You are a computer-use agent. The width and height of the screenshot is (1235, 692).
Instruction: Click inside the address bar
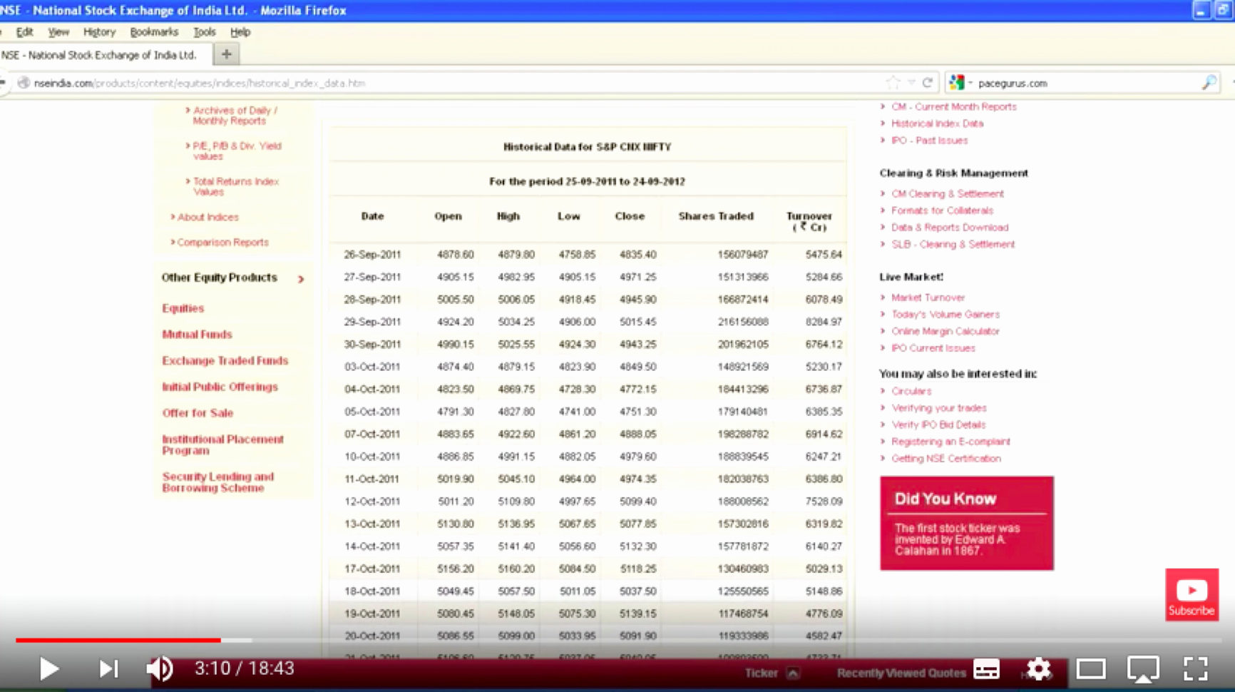tap(499, 82)
